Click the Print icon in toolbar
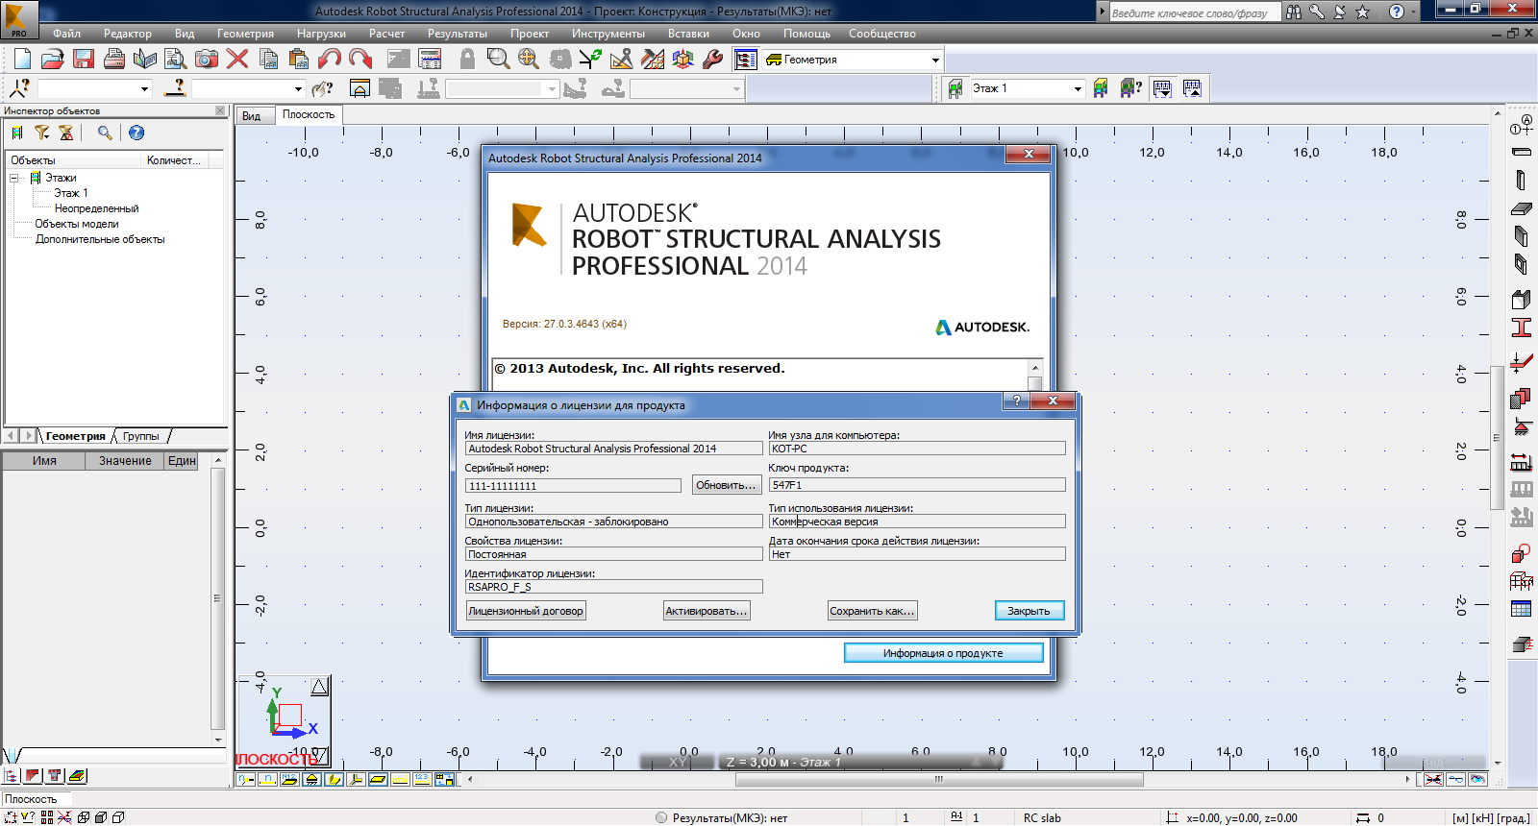 pos(114,59)
